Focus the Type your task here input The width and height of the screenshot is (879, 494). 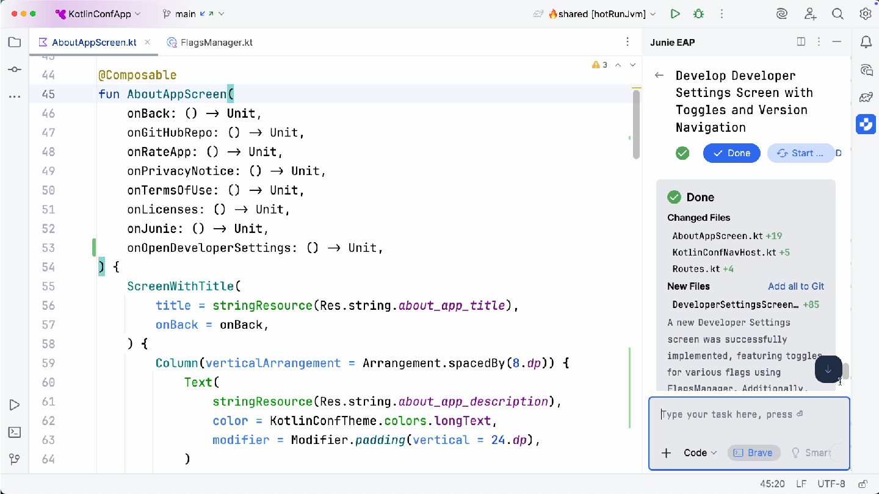749,415
